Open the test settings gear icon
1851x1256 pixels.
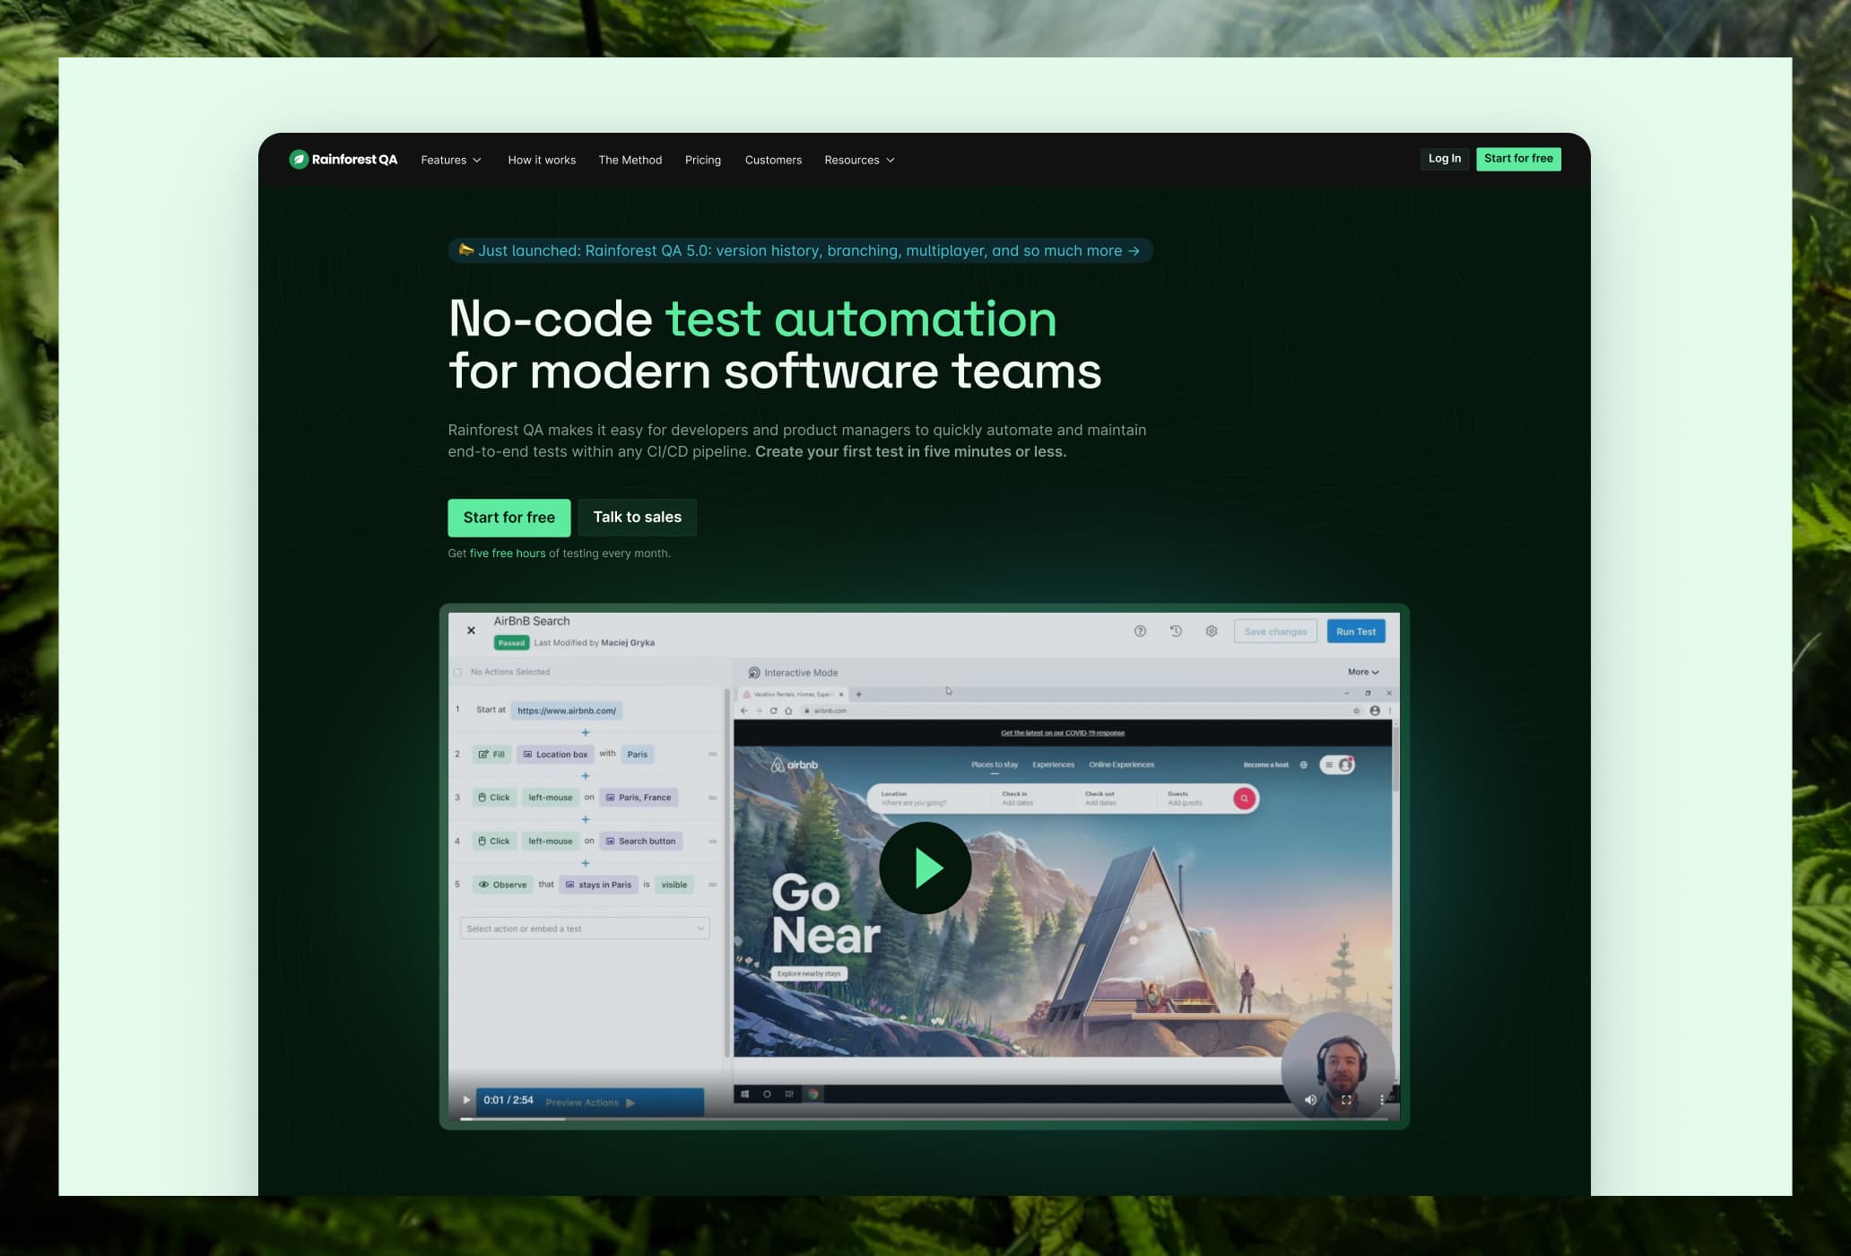1212,631
